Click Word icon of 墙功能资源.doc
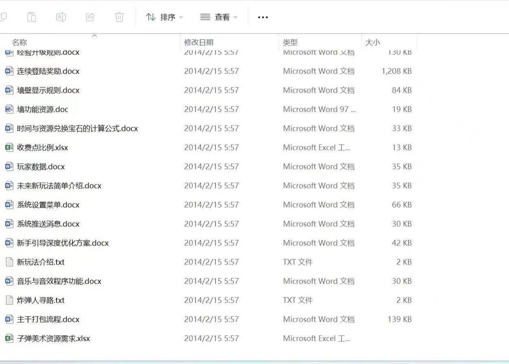 pos(9,109)
